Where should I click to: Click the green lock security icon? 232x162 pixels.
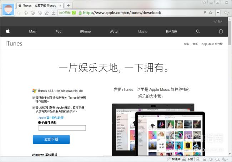[x=80, y=13]
